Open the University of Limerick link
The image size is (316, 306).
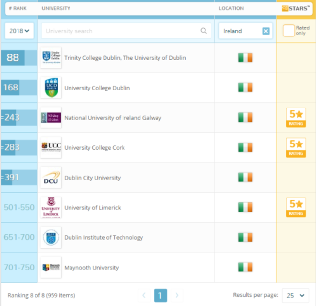point(92,208)
